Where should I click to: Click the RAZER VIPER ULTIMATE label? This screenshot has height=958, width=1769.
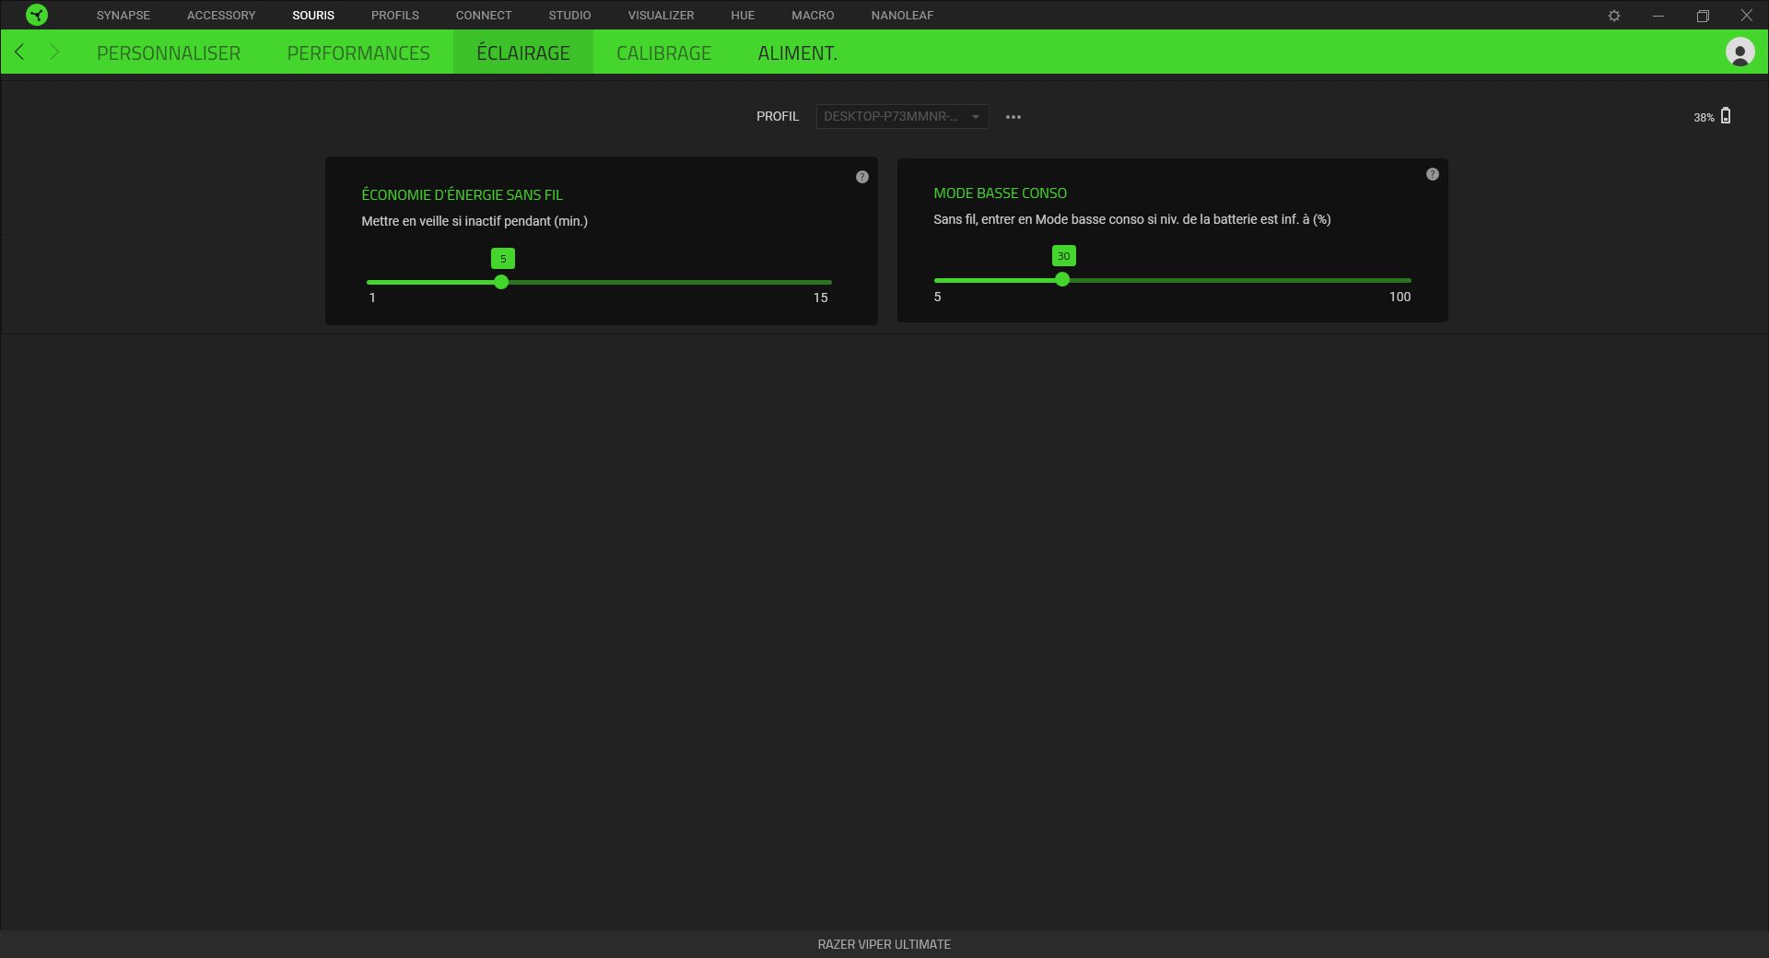coord(884,944)
